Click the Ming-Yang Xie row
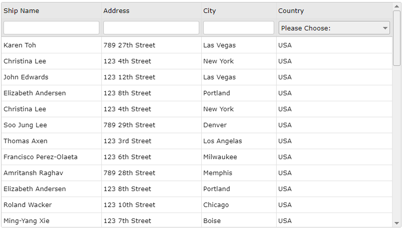This screenshot has height=230, width=404. (x=197, y=220)
